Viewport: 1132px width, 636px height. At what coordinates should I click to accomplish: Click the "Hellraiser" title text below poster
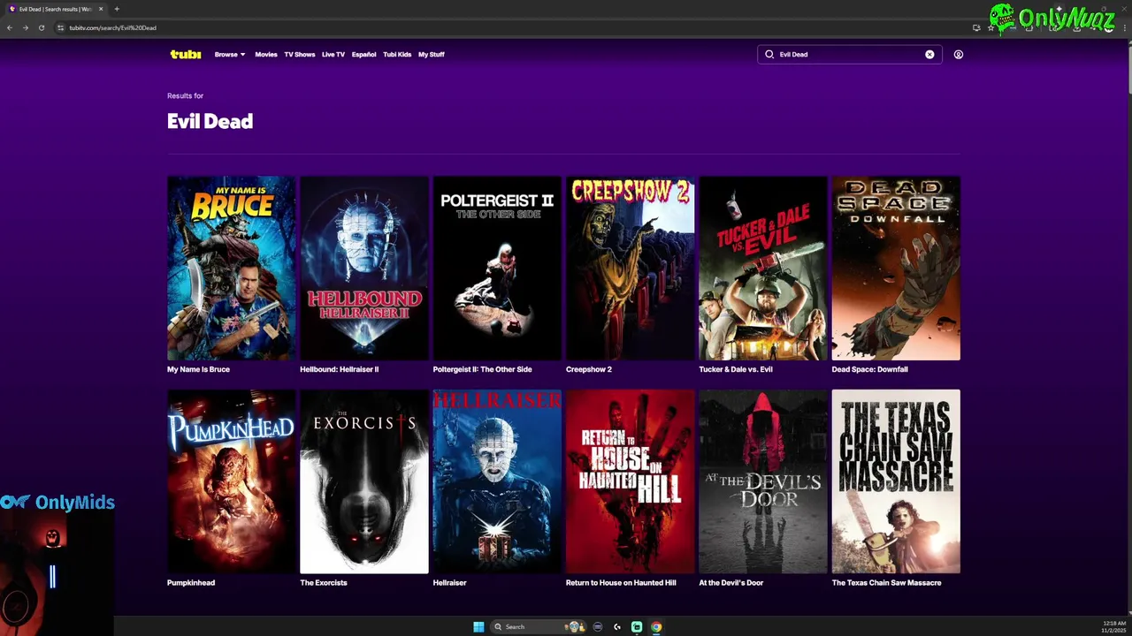449,583
